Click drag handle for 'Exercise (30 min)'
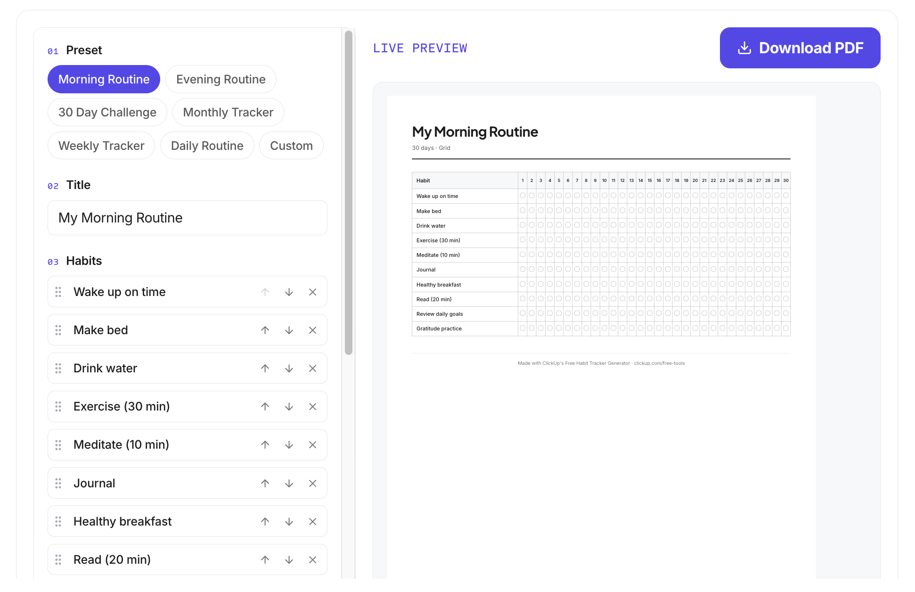Screen dimensions: 915x592 pos(58,407)
